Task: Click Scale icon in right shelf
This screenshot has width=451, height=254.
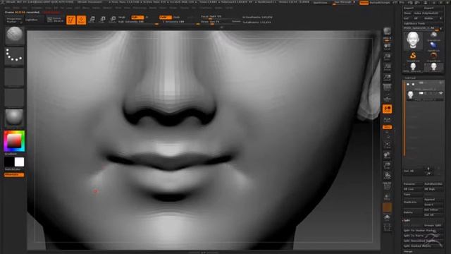Action: 387,166
